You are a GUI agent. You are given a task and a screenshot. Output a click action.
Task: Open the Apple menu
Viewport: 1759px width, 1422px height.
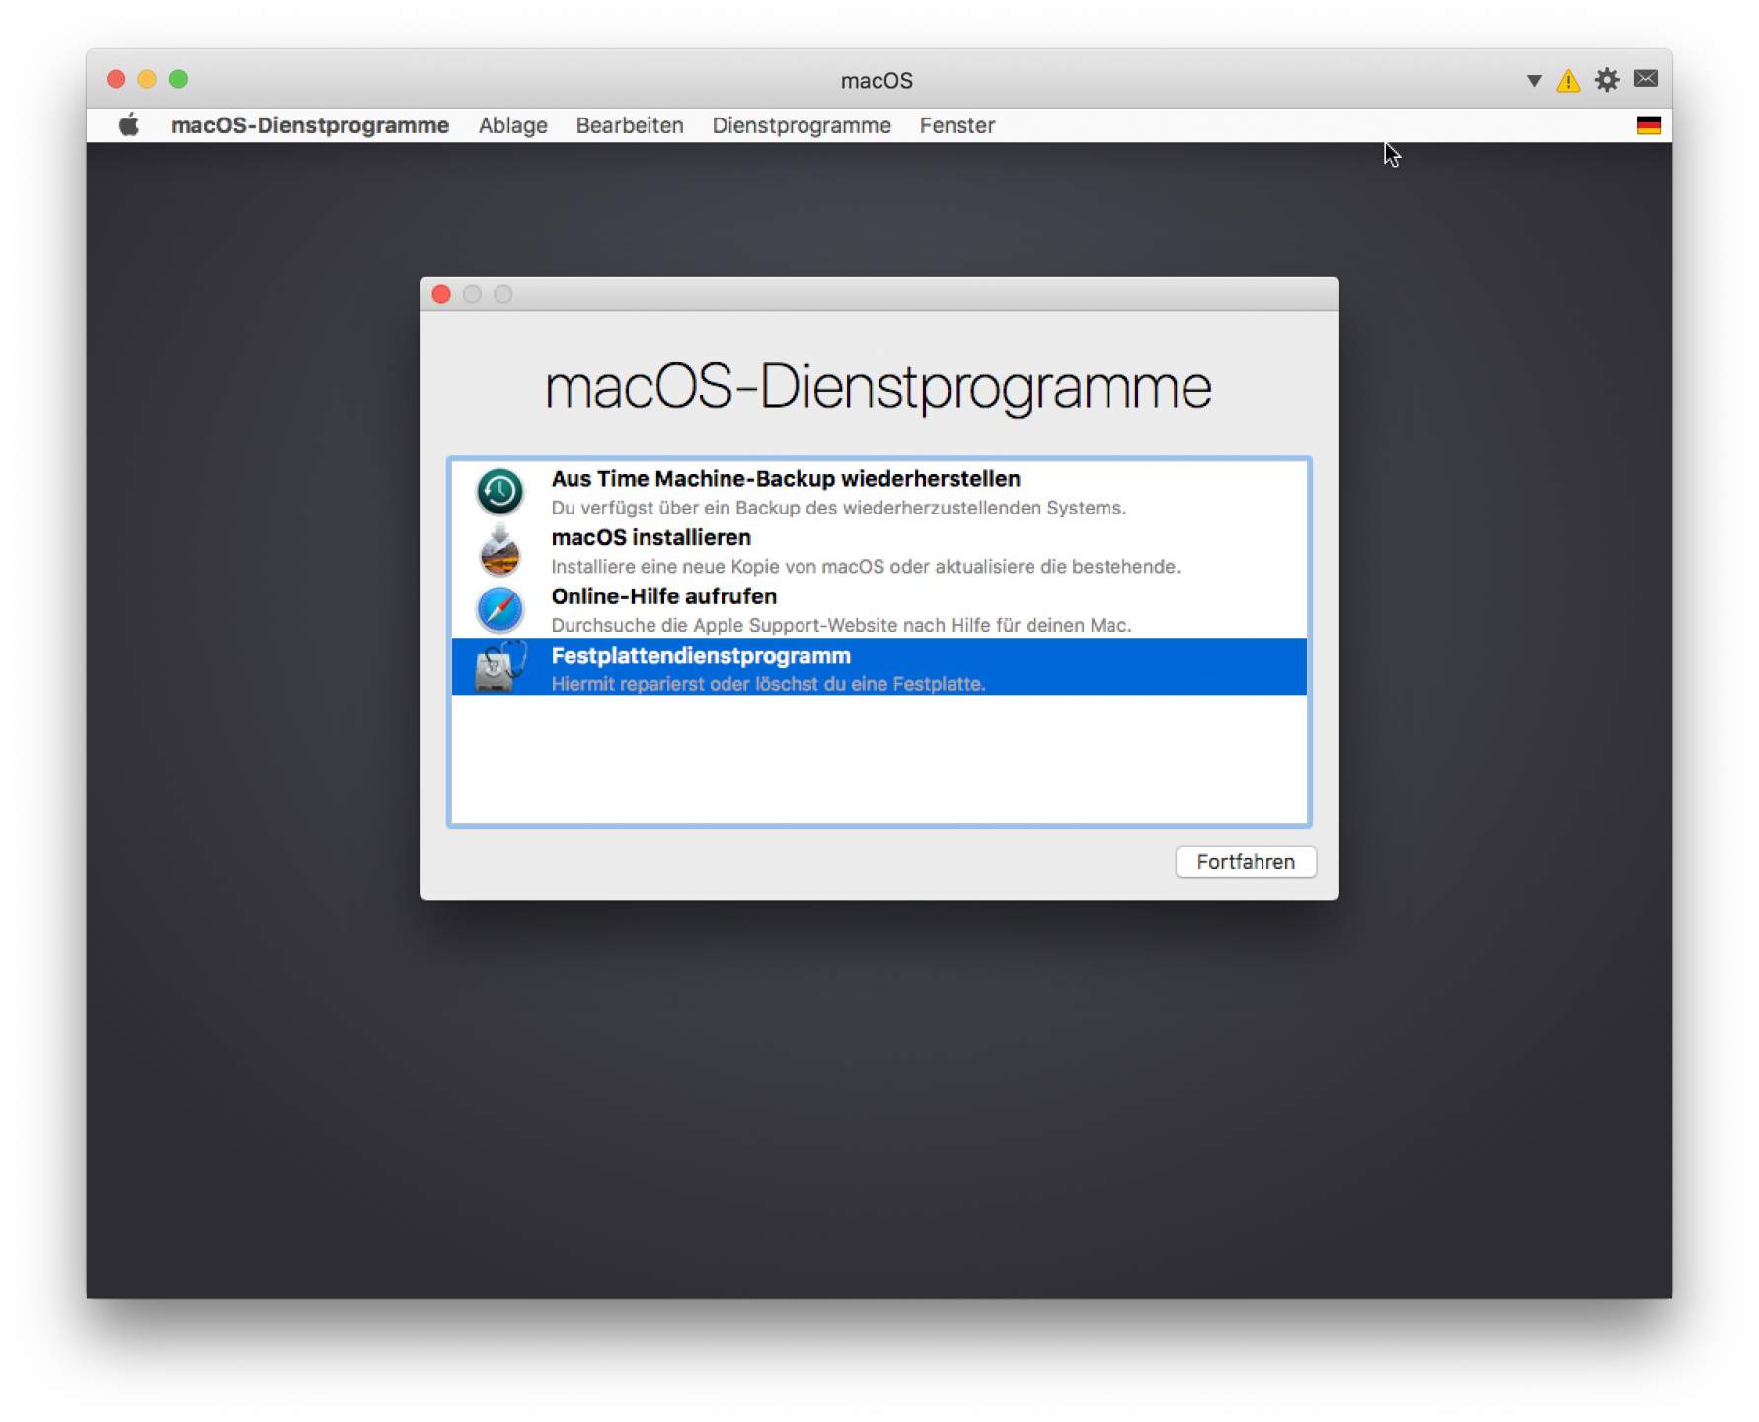[129, 125]
